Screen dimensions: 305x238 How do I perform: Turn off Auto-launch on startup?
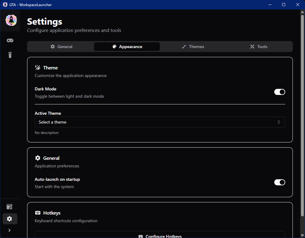coord(279,182)
